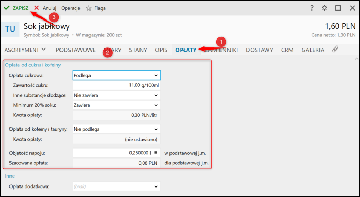Click the green ZAPISZ checkmark icon

click(7, 8)
